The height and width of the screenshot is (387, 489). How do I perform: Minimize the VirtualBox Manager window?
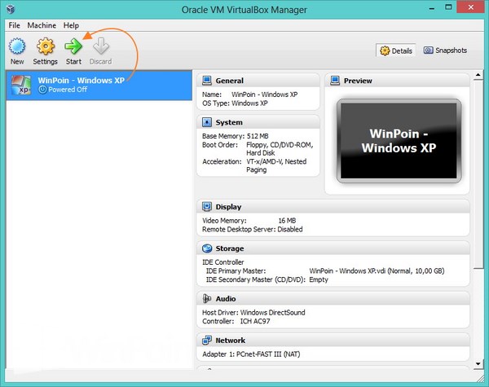(432, 8)
